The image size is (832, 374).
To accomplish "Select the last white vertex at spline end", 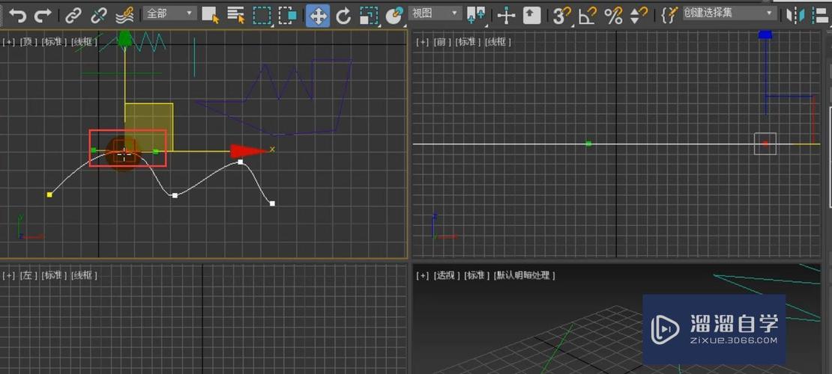I will click(272, 203).
